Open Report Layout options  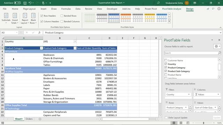(x=25, y=18)
